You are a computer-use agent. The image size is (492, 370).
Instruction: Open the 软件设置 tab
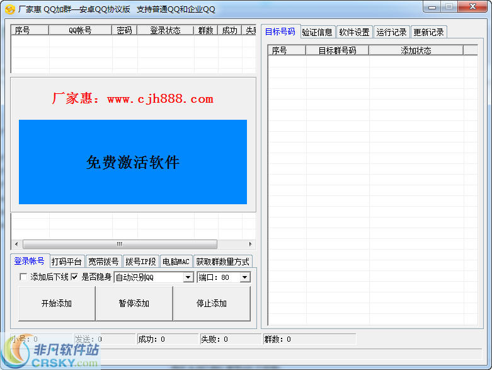pos(354,32)
